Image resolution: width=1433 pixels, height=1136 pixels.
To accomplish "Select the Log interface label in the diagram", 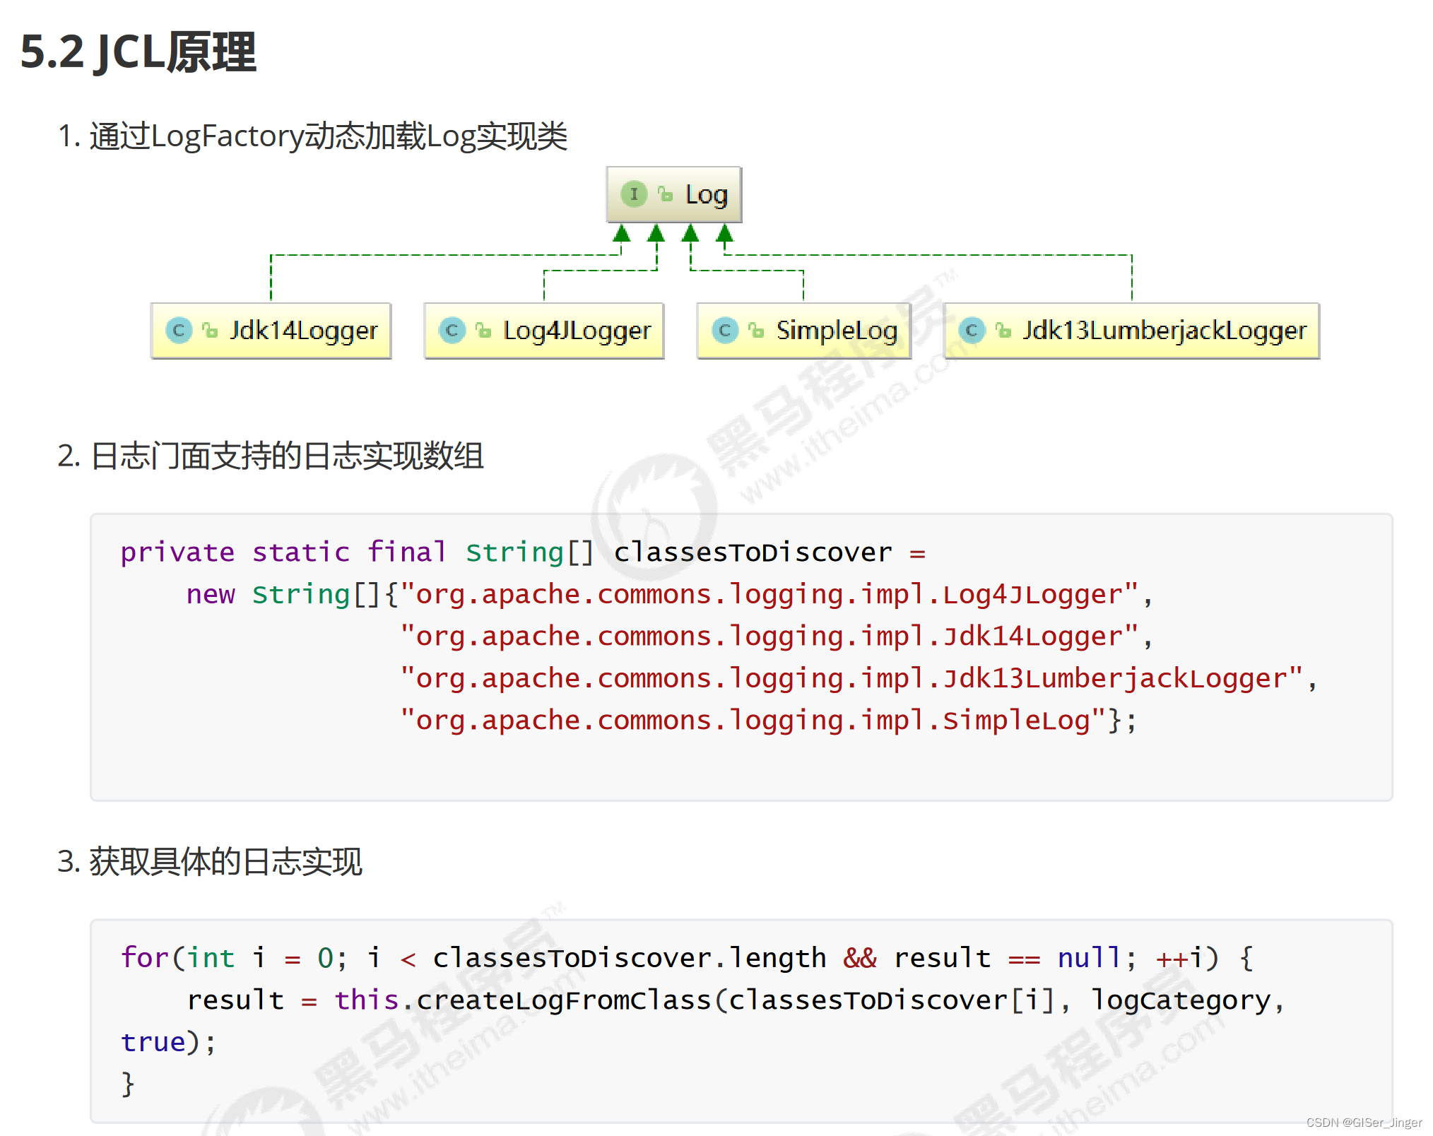I will (x=706, y=194).
